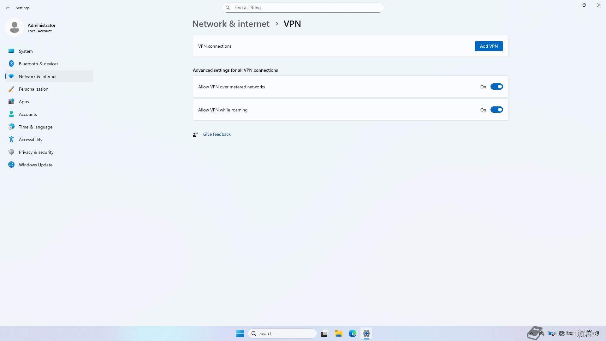Open Windows Update settings
This screenshot has height=341, width=606.
pos(35,165)
